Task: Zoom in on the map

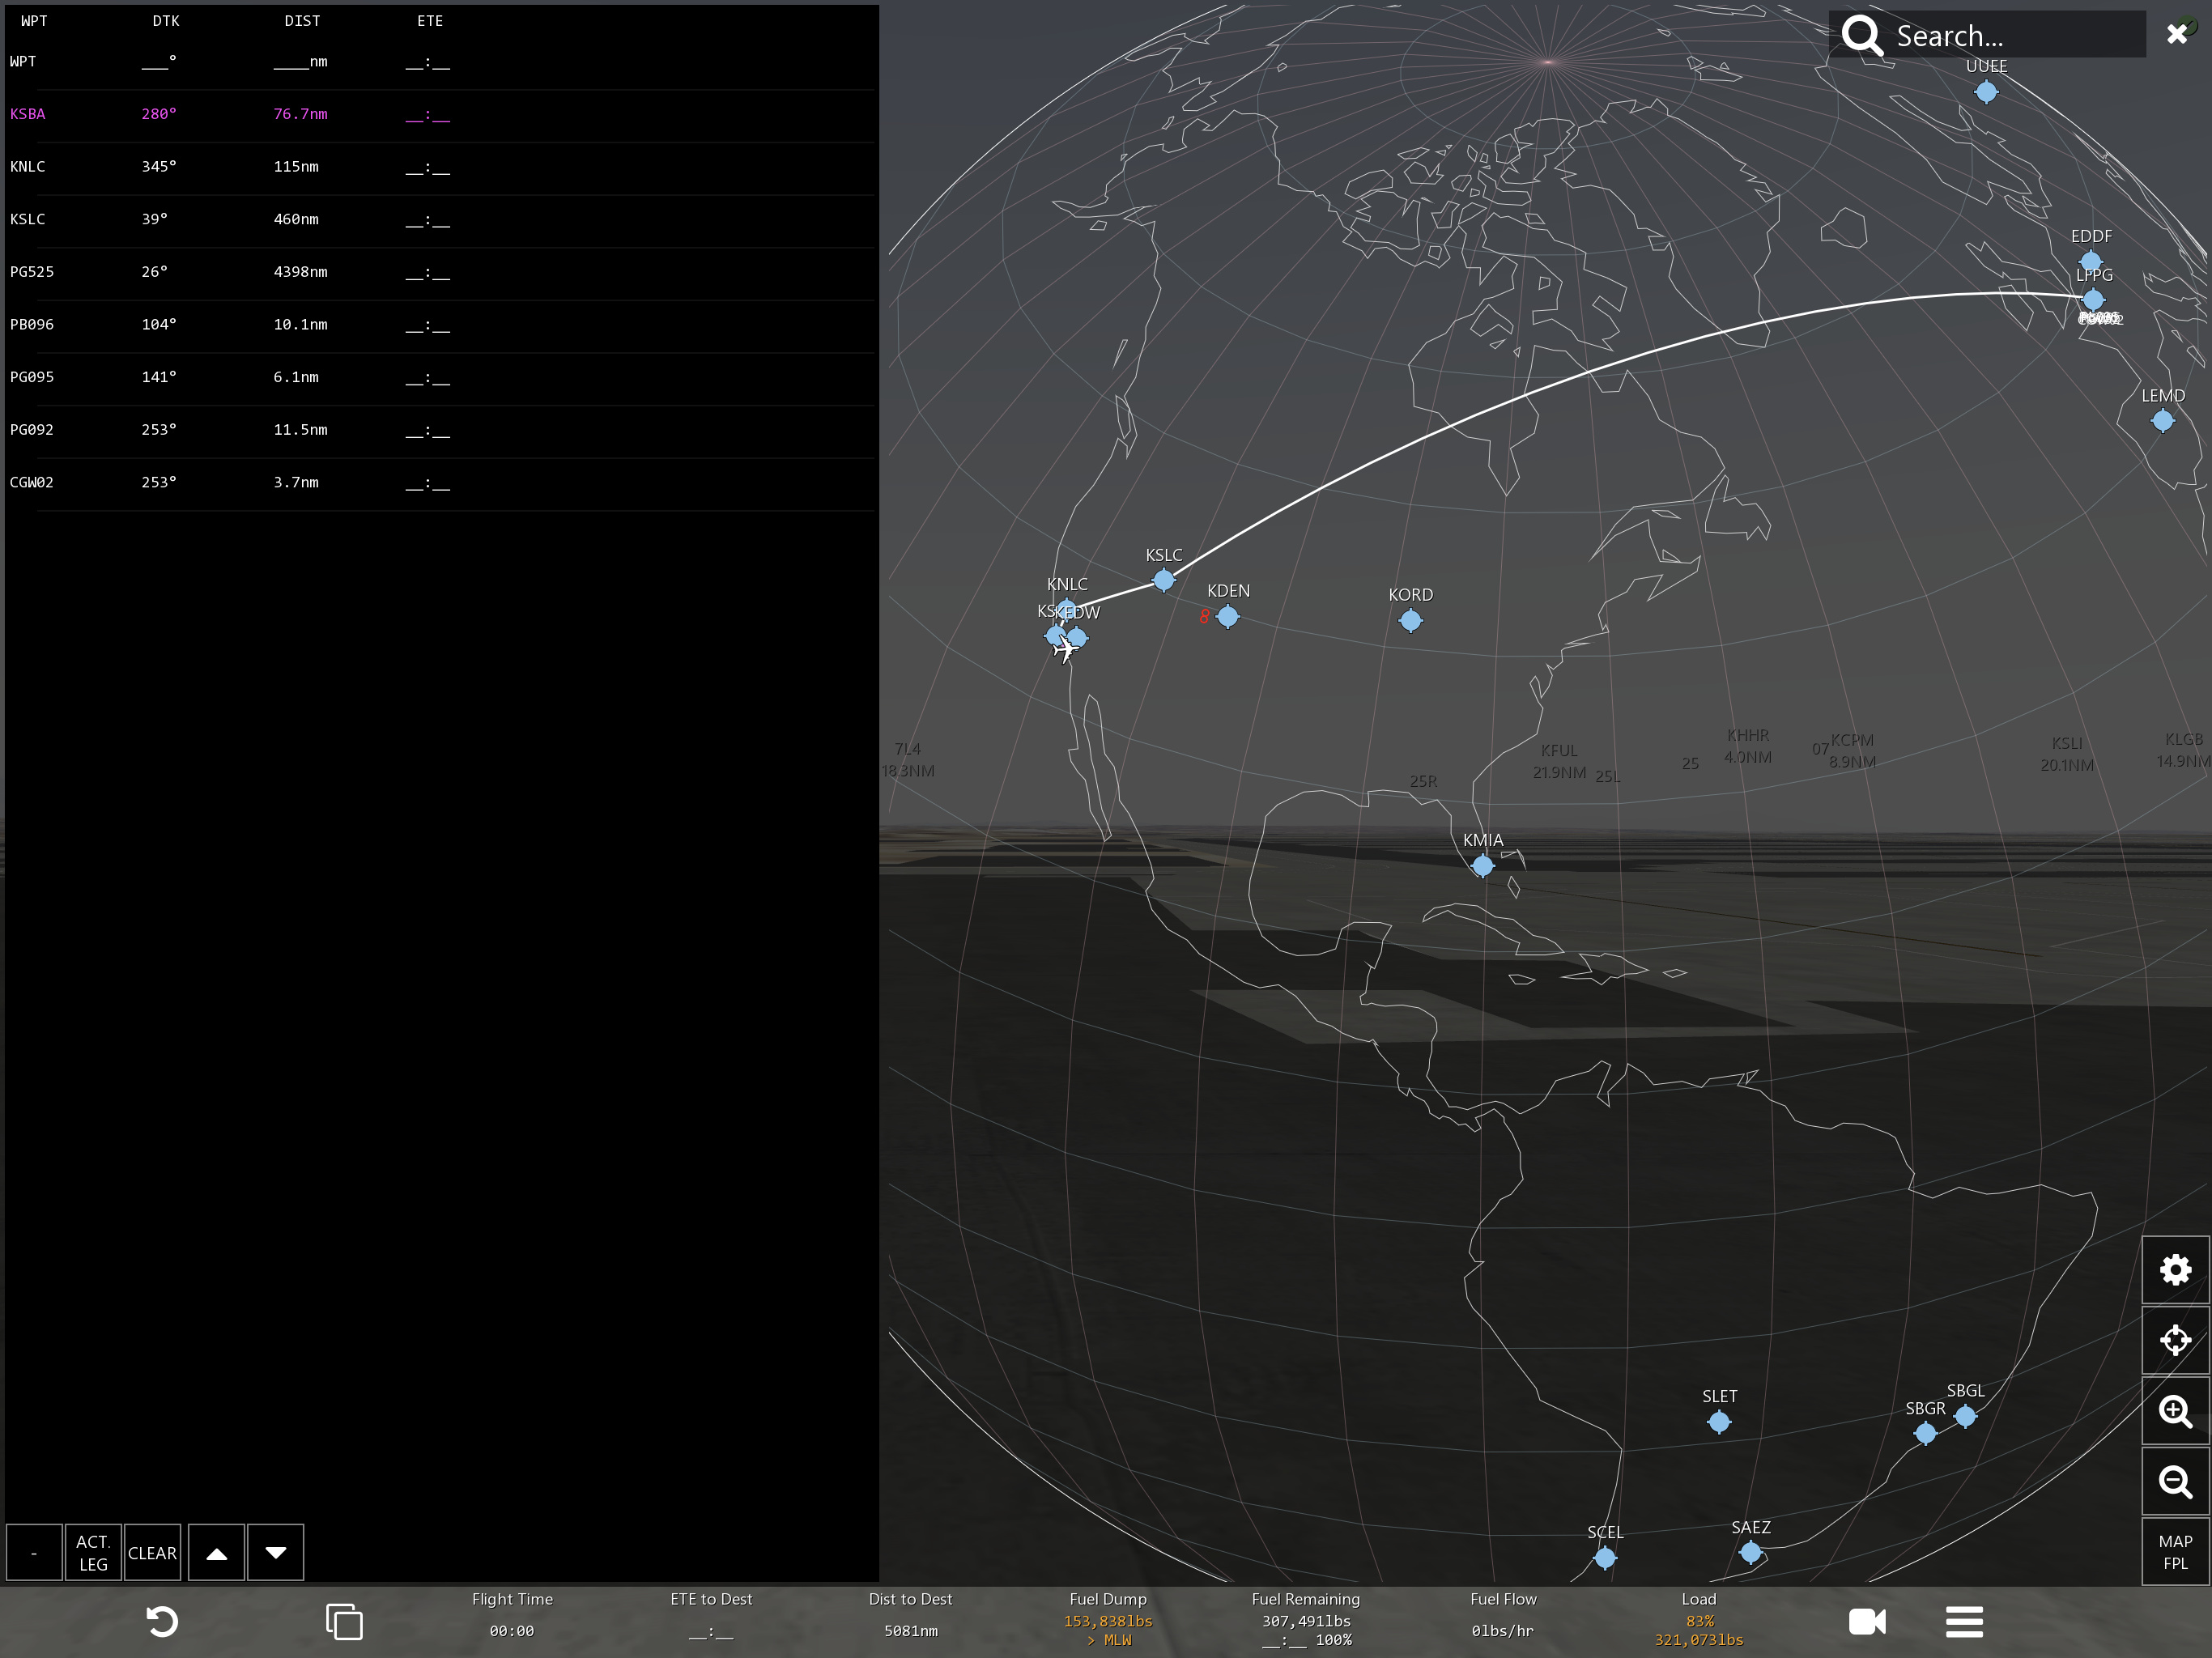Action: [2175, 1411]
